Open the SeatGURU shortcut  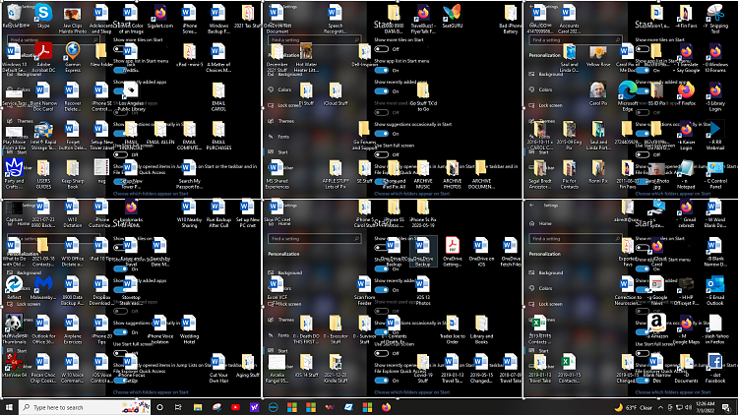point(452,14)
